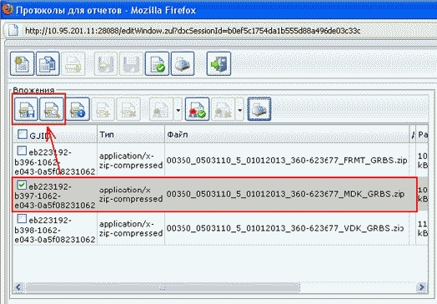The height and width of the screenshot is (304, 437).
Task: Click GJID eb223192-b396-1062-e043-0a5f08231062
Action: pos(55,162)
